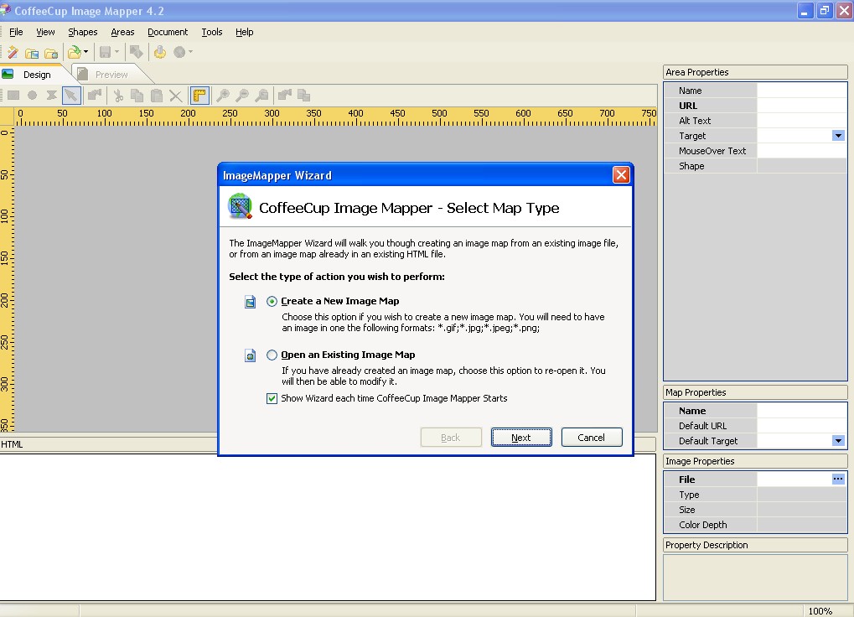
Task: Click the HTML pane header label
Action: point(12,444)
